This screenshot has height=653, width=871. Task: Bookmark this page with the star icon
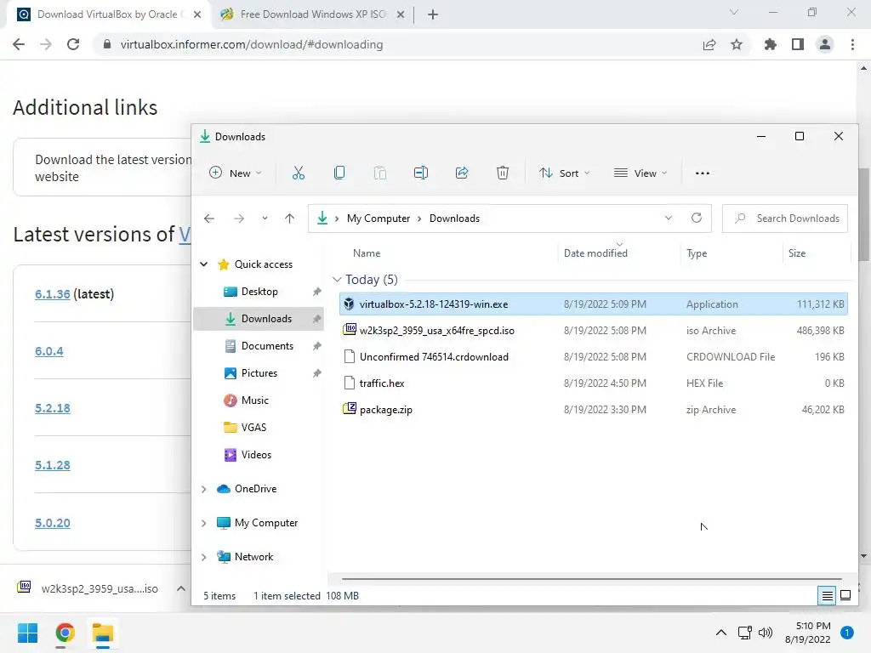click(x=737, y=44)
